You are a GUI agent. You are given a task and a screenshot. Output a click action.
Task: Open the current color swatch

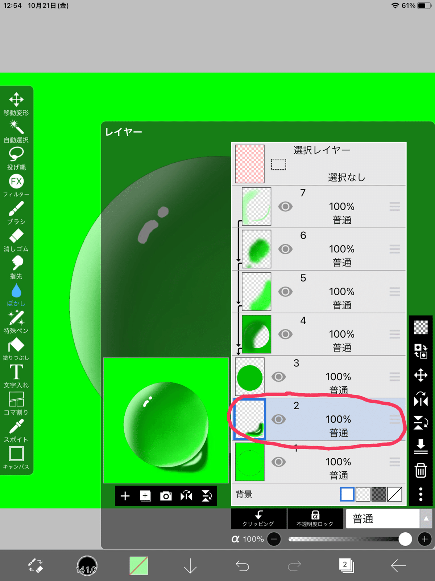(x=139, y=566)
